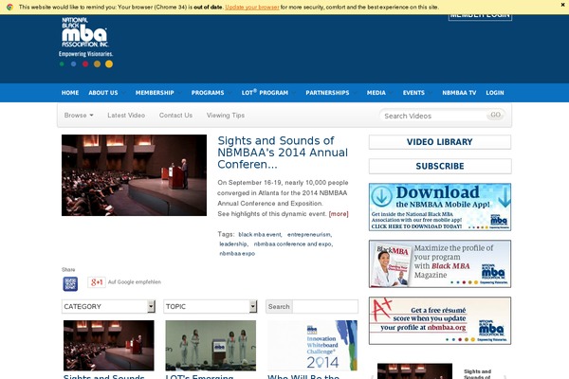Click LOGIN in the navigation bar
Viewport: 569px width, 379px height.
pyautogui.click(x=495, y=93)
